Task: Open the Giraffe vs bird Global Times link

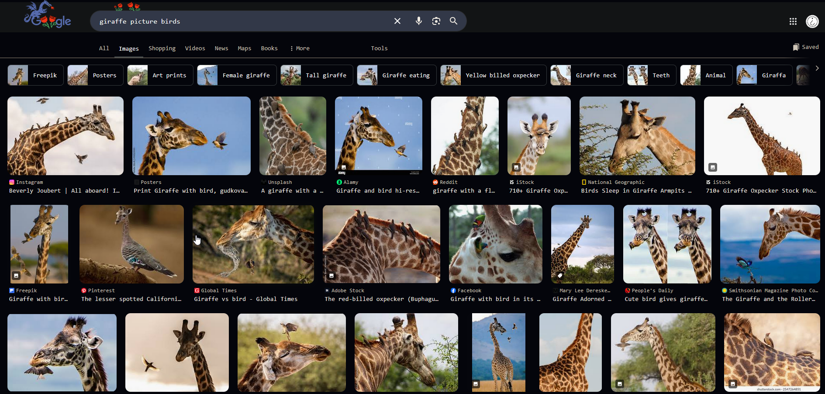Action: pyautogui.click(x=245, y=299)
